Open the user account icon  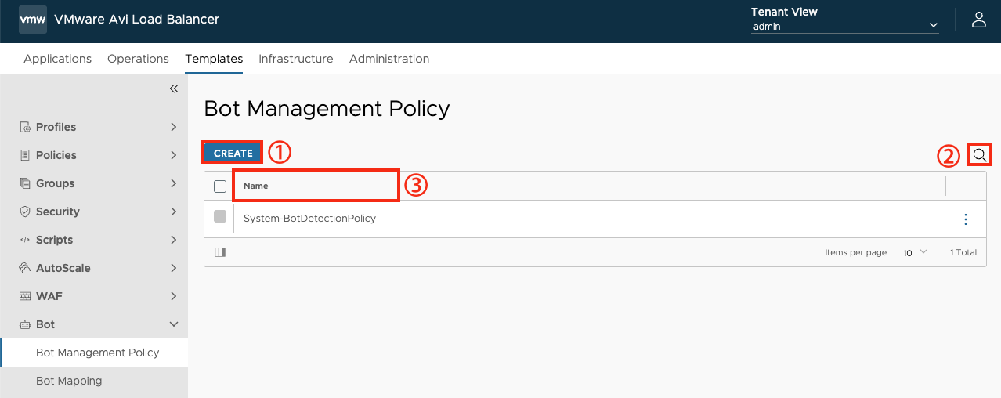(978, 20)
